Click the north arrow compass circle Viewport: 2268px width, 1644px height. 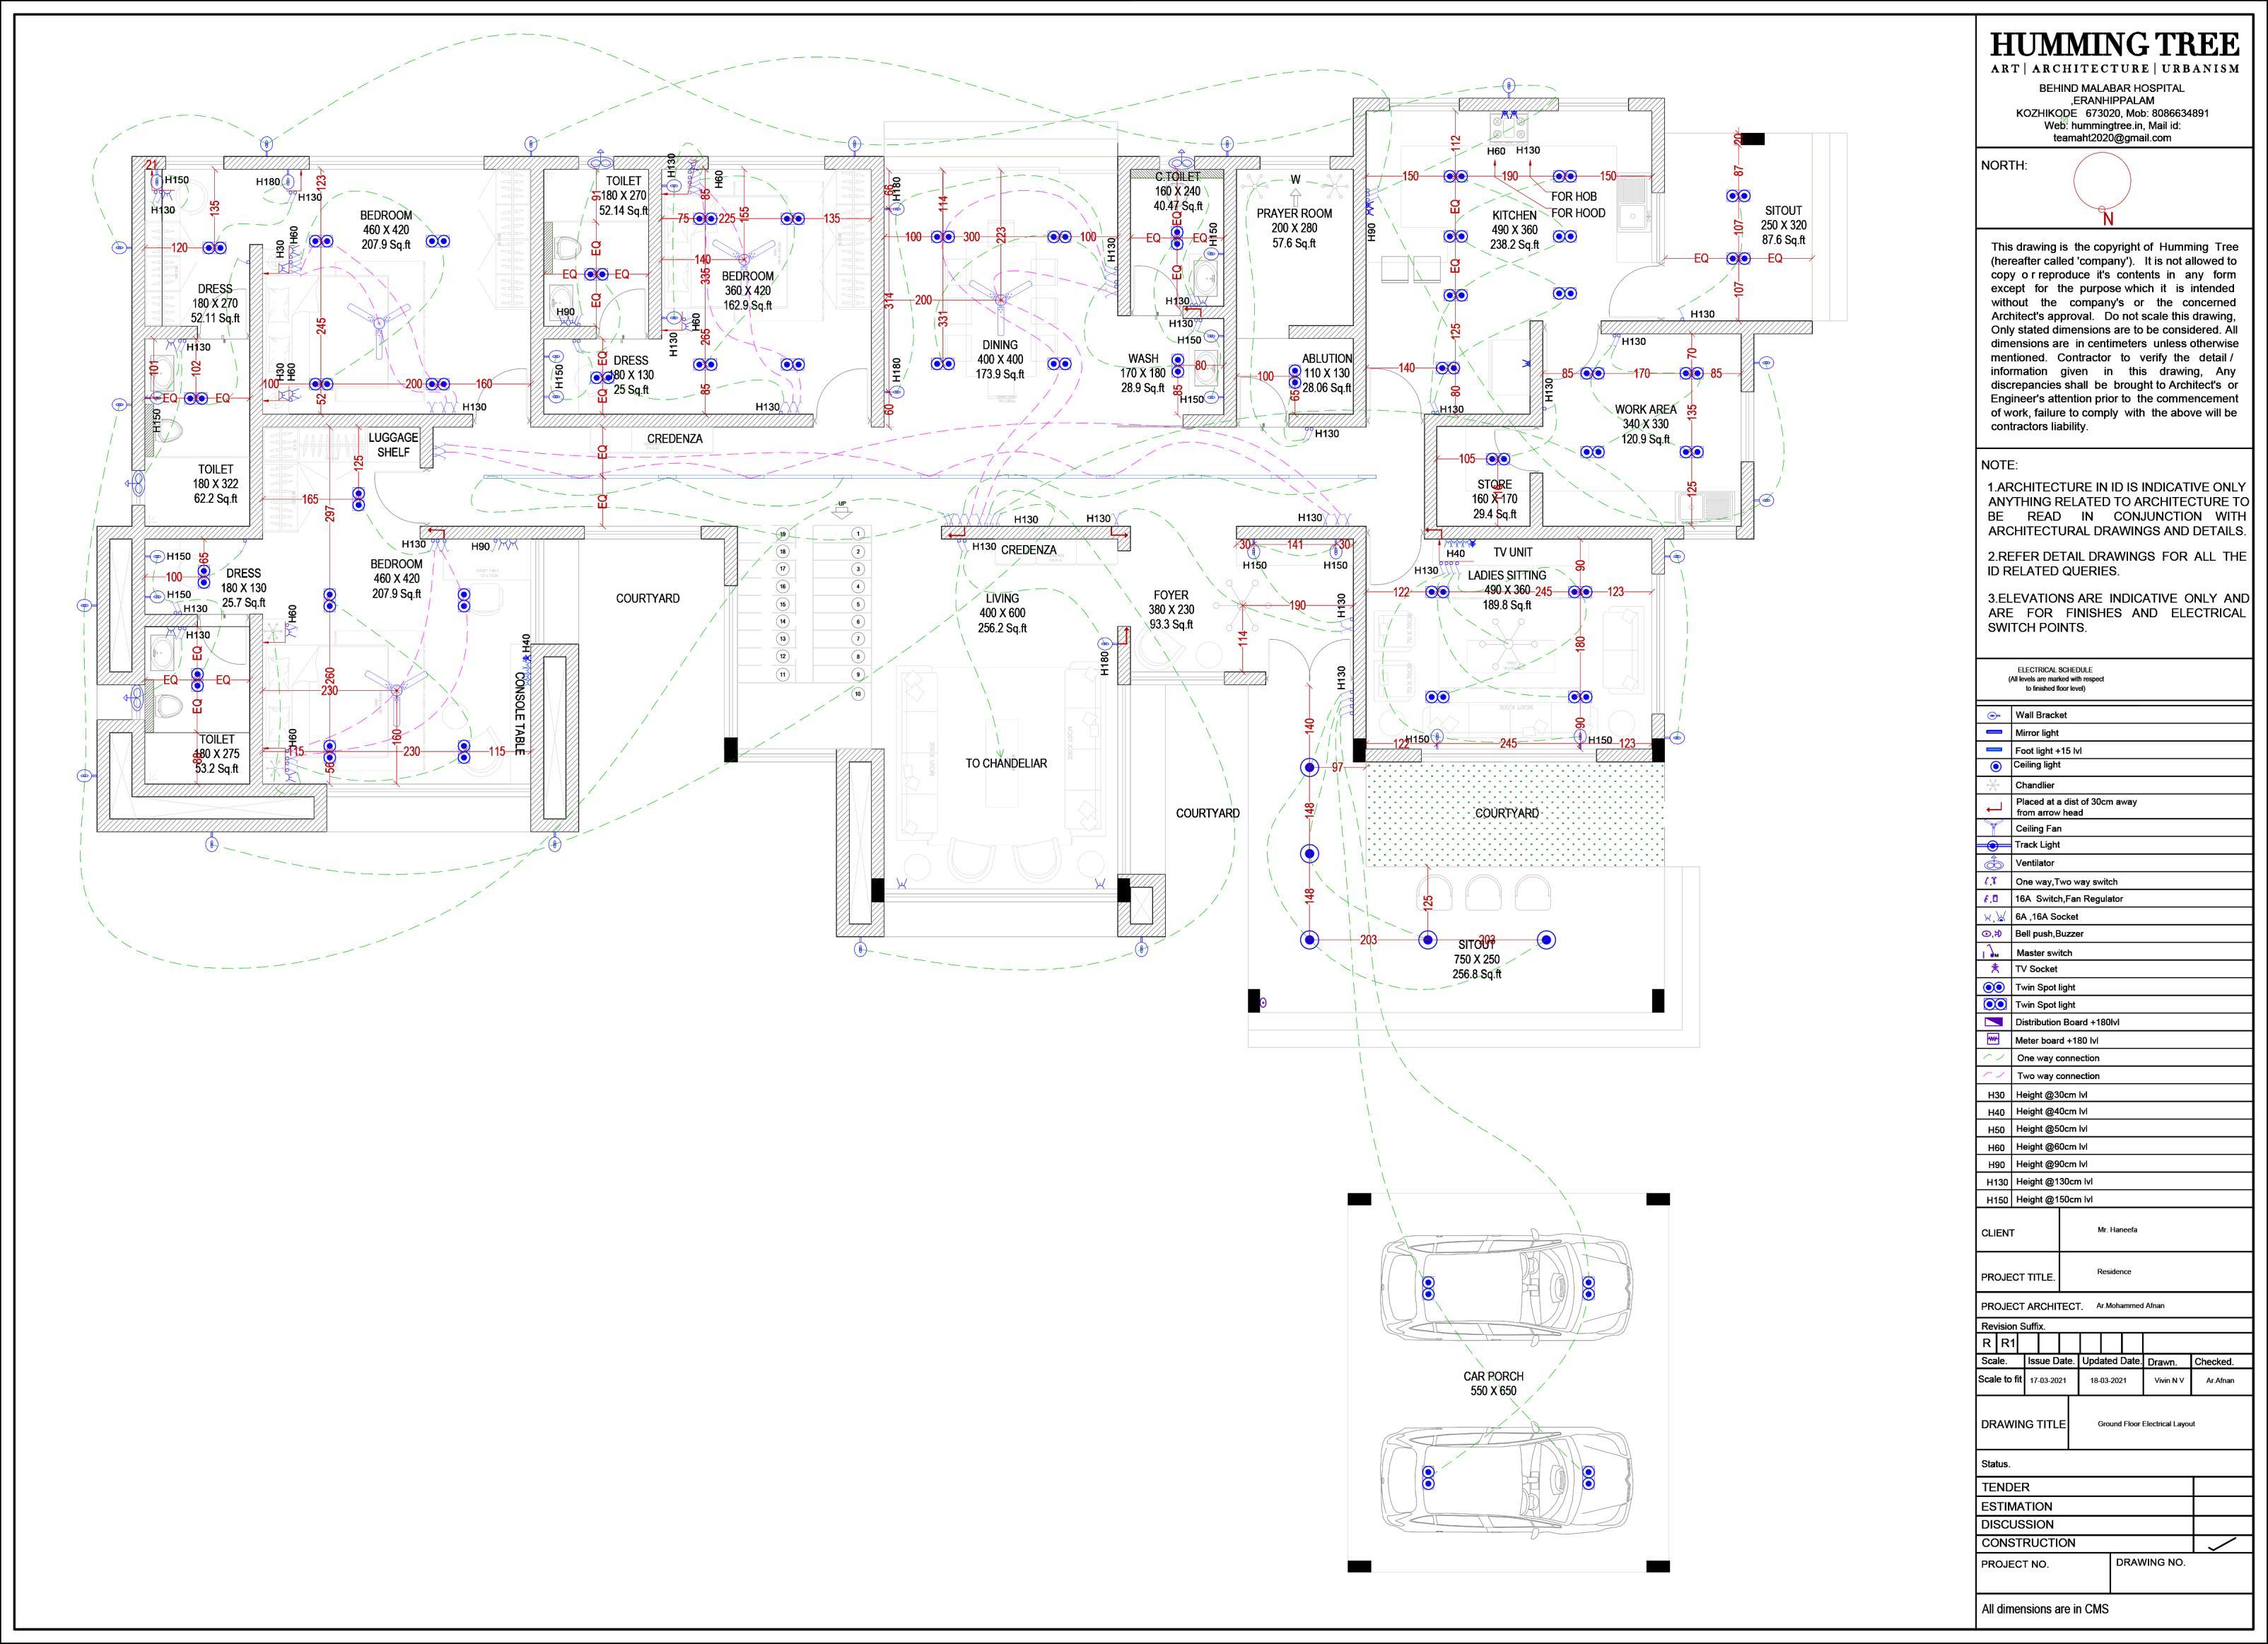click(2102, 182)
